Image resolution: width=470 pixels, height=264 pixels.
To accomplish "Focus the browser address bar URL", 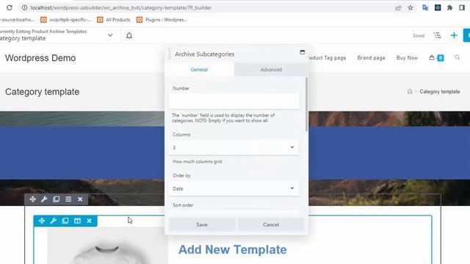I will tap(121, 8).
